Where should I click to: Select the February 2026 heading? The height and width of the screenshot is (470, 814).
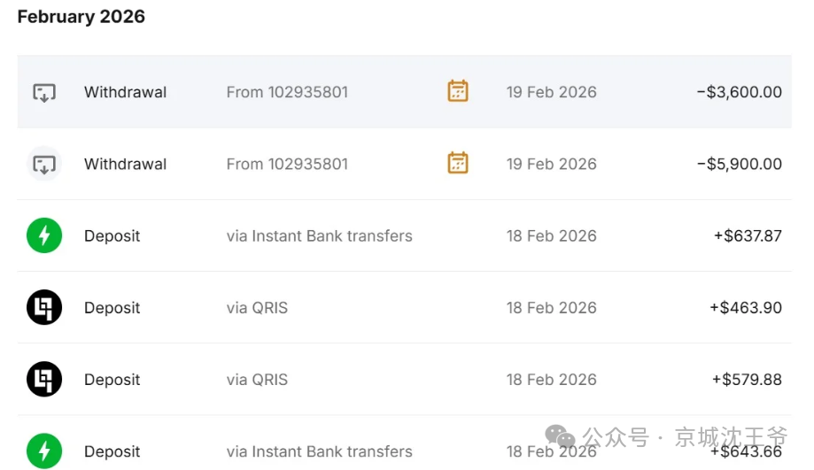81,17
